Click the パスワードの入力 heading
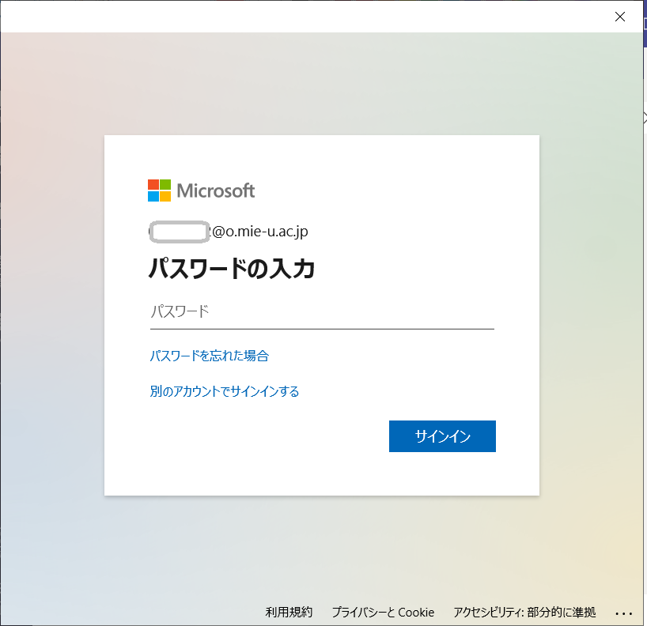 click(x=233, y=269)
